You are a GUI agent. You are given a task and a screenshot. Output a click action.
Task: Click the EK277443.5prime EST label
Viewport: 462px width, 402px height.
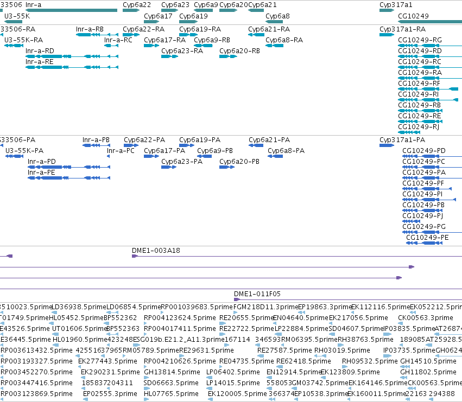108,361
